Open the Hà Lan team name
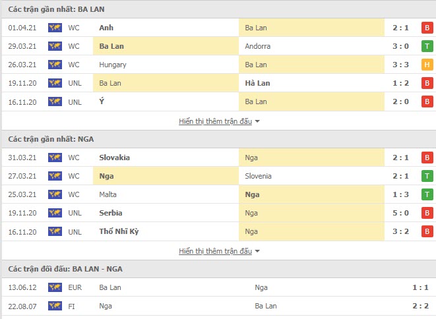The image size is (436, 319). [257, 83]
